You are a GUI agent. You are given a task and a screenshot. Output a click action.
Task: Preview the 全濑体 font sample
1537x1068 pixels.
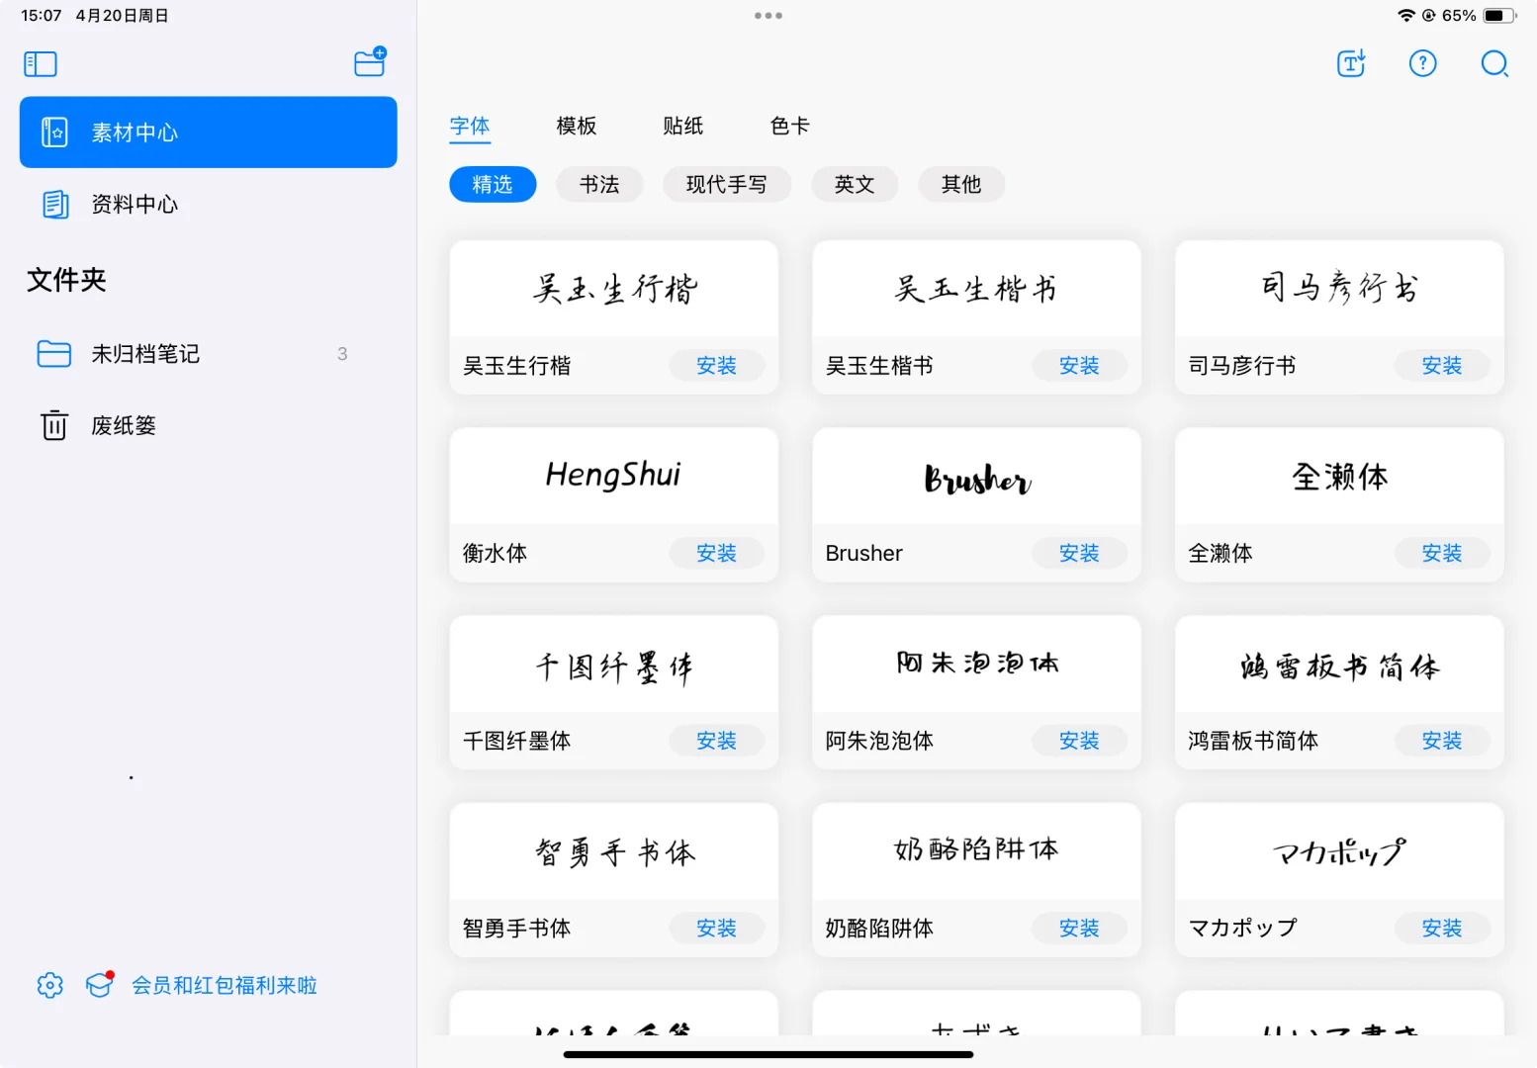(1340, 476)
